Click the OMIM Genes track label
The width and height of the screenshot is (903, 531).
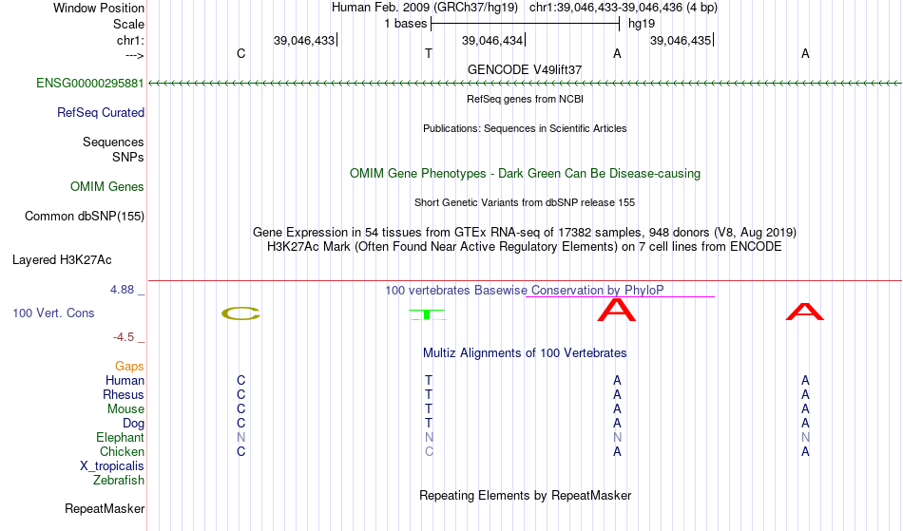click(107, 187)
